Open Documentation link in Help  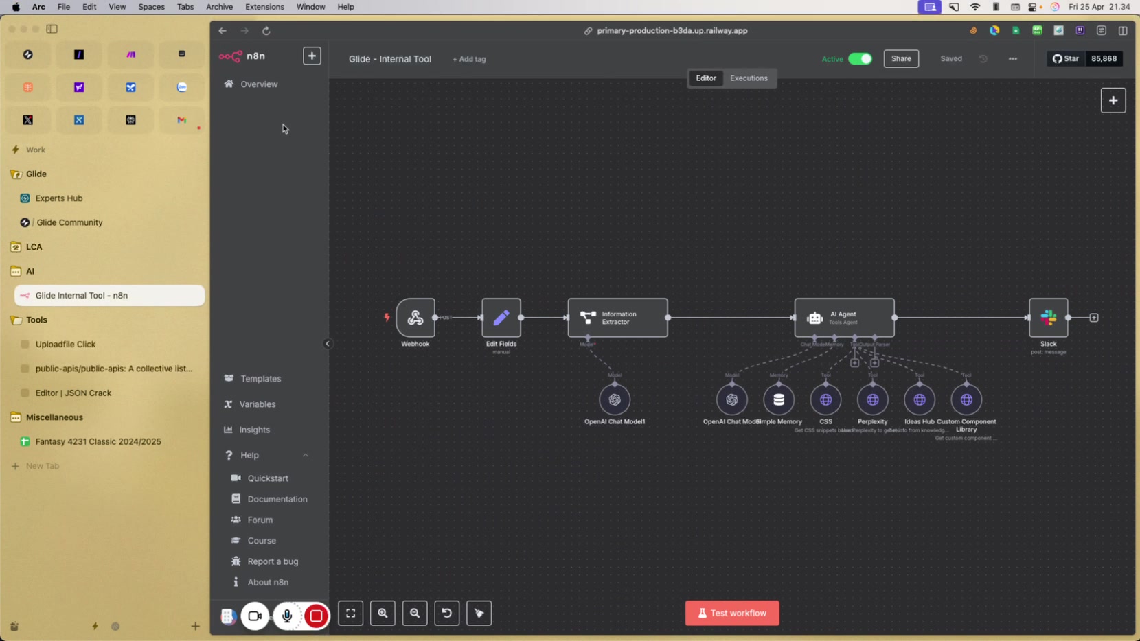(x=277, y=499)
